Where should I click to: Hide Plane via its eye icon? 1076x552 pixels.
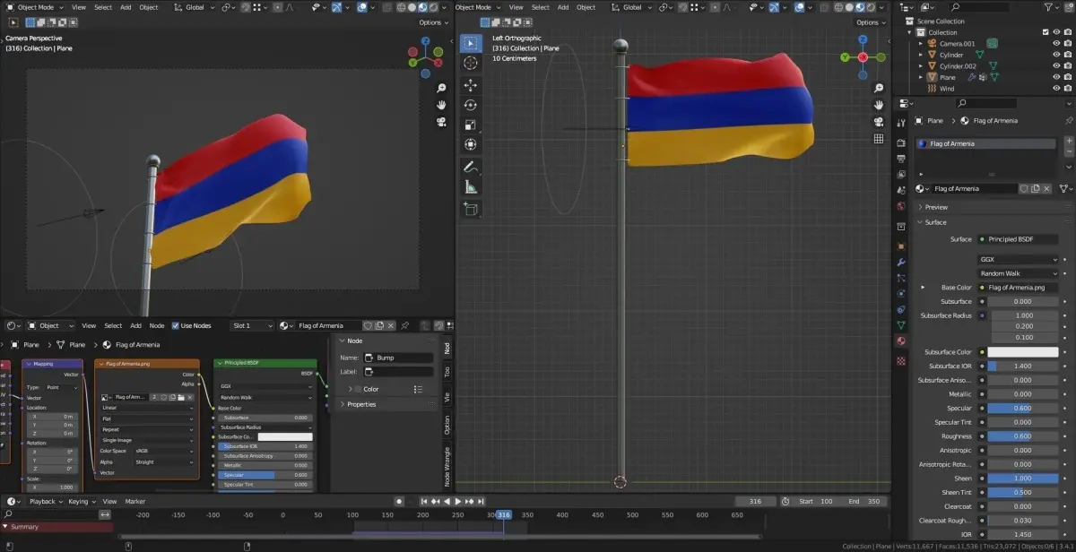pos(1056,77)
